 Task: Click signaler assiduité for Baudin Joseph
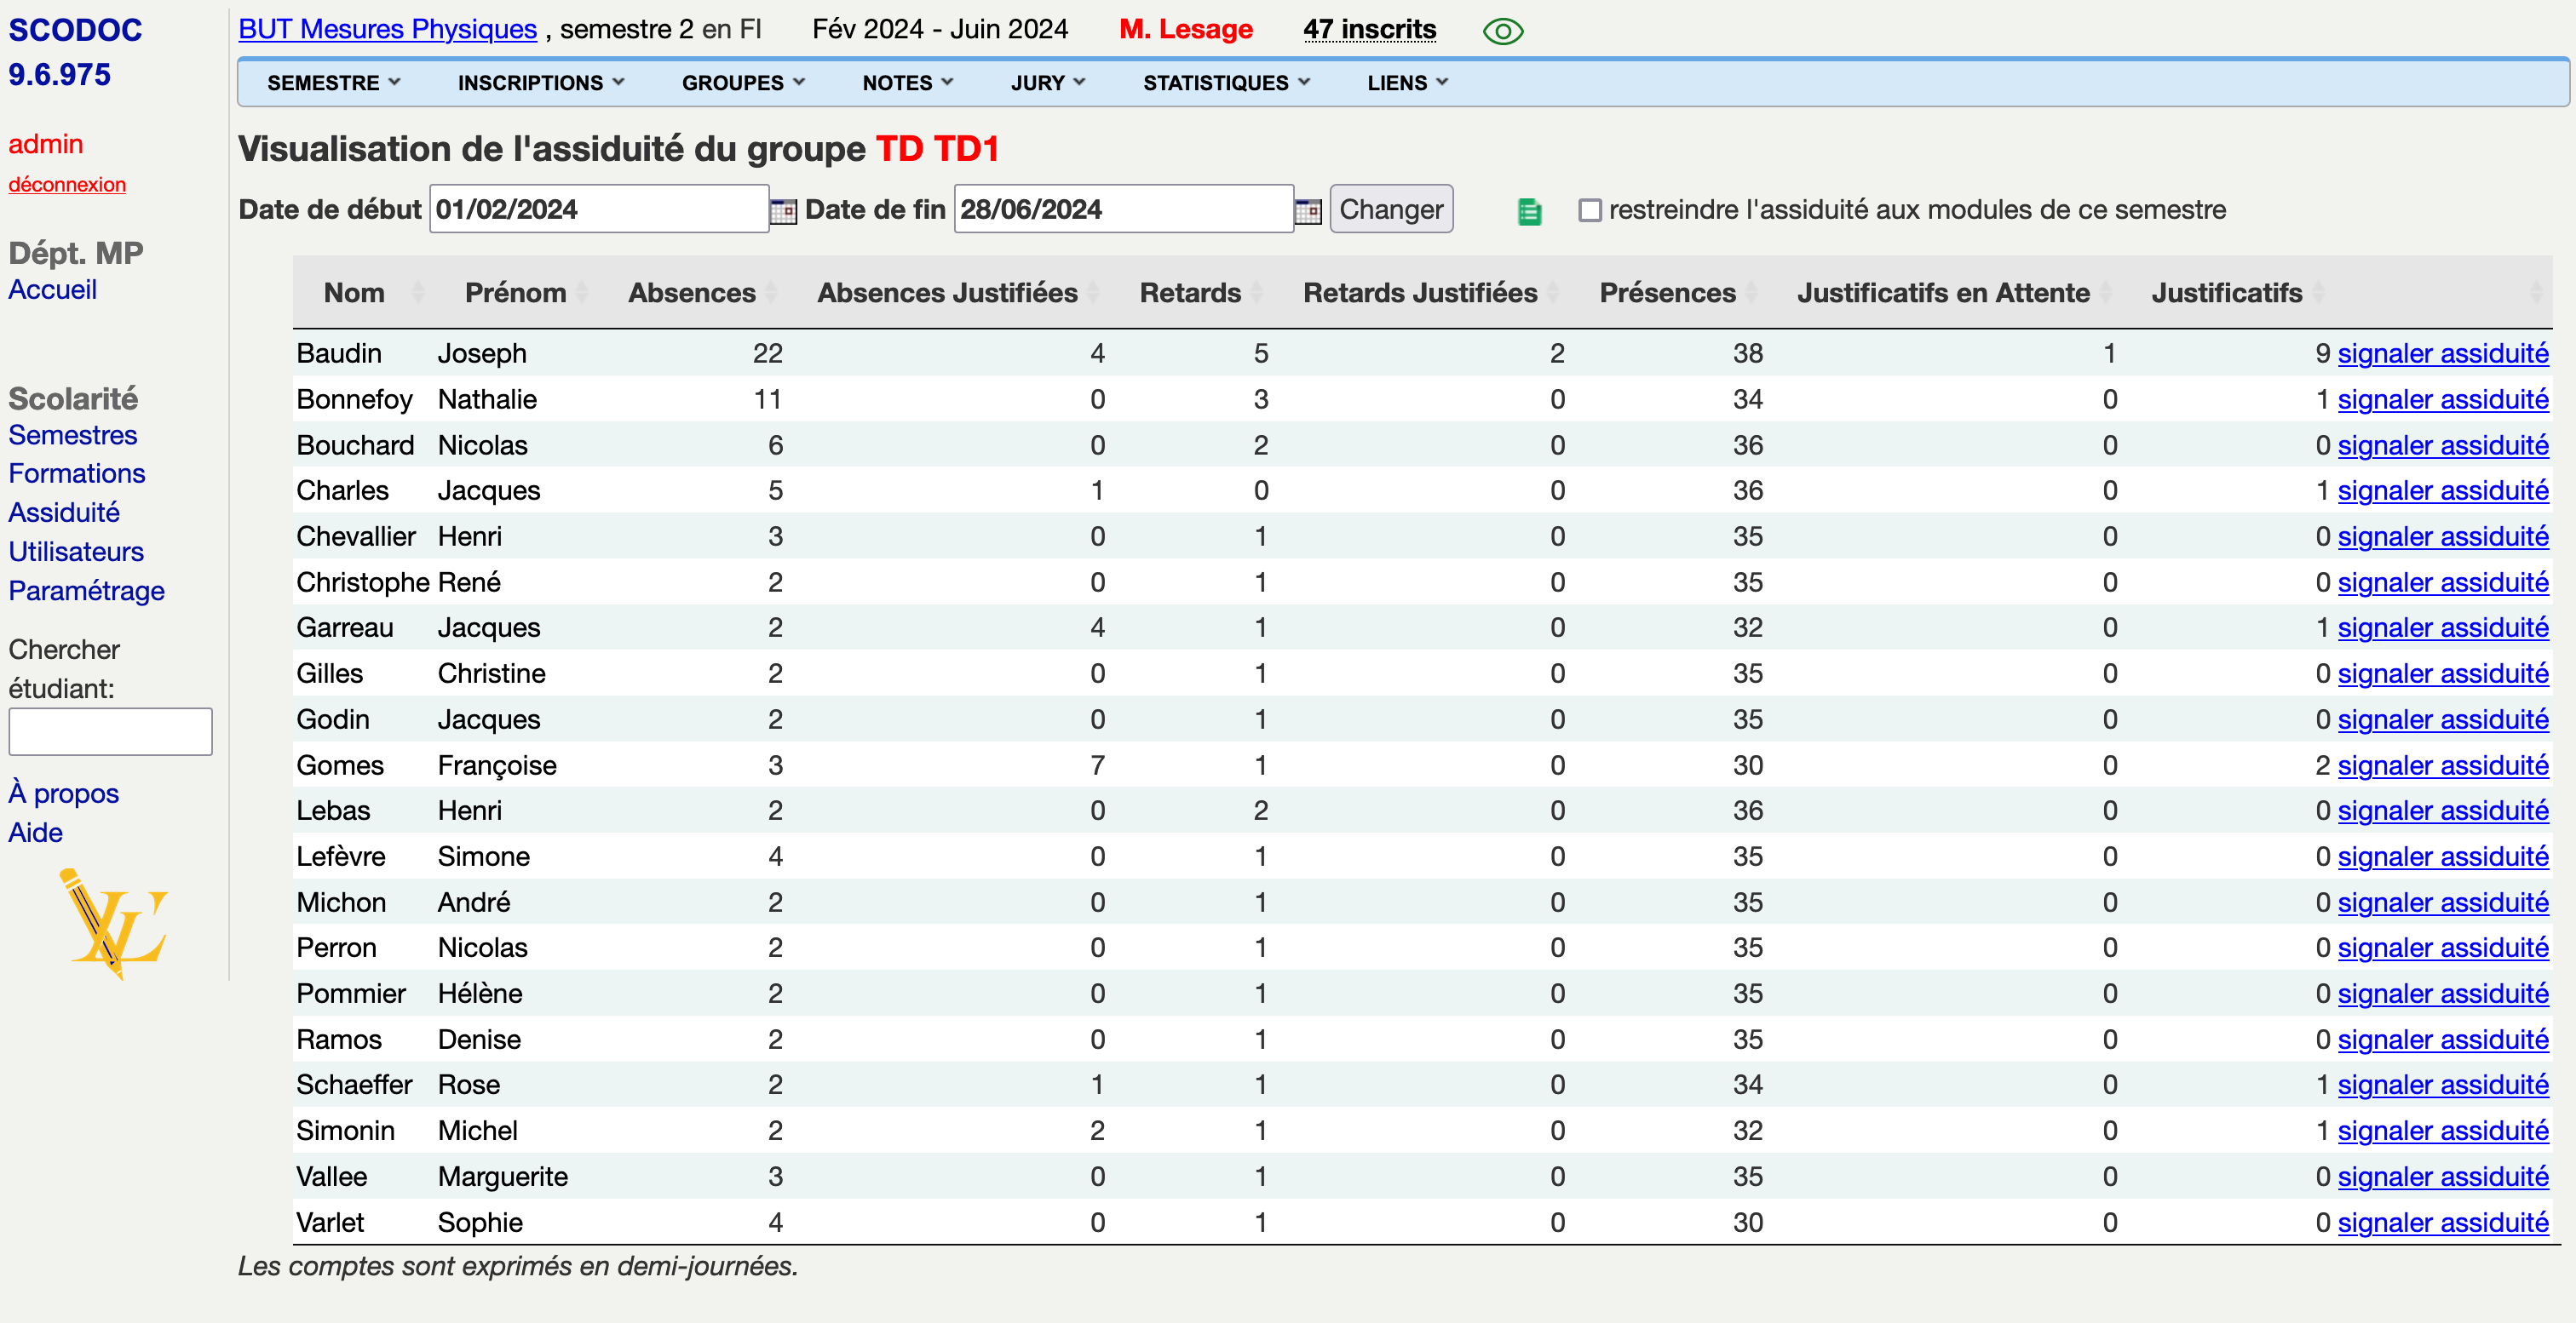[x=2443, y=353]
